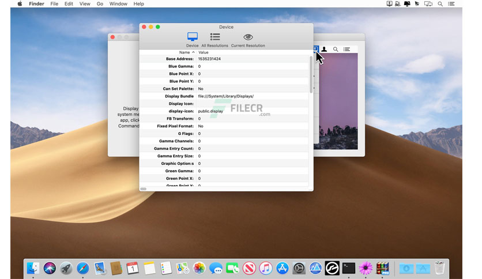482x279 pixels.
Task: Open the Apple menu
Action: (20, 3)
